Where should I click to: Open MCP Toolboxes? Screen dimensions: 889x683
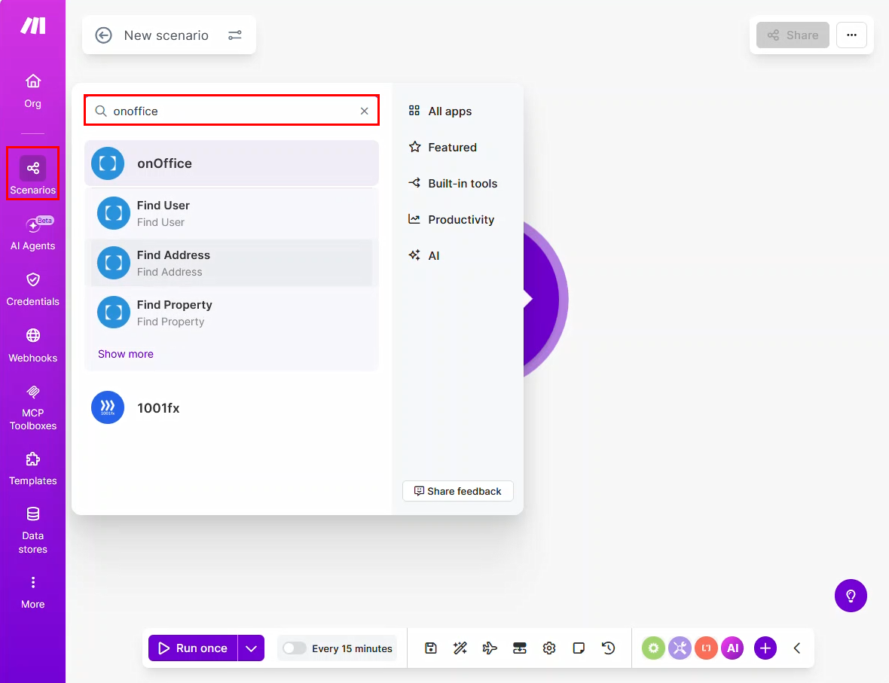[33, 407]
